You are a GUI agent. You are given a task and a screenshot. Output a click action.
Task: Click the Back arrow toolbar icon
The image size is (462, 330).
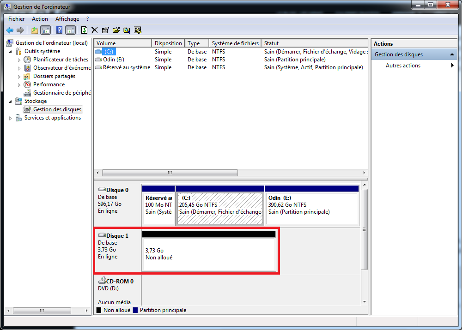tap(9, 30)
